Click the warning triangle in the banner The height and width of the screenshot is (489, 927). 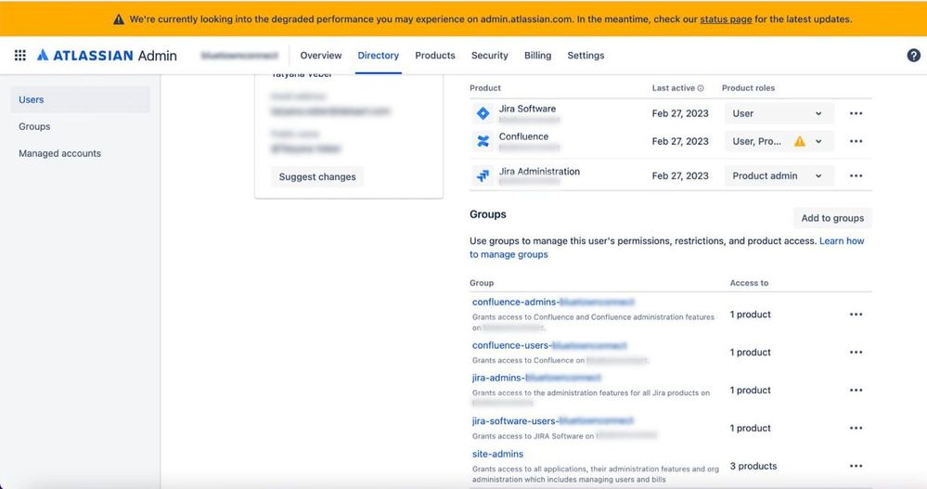point(119,19)
